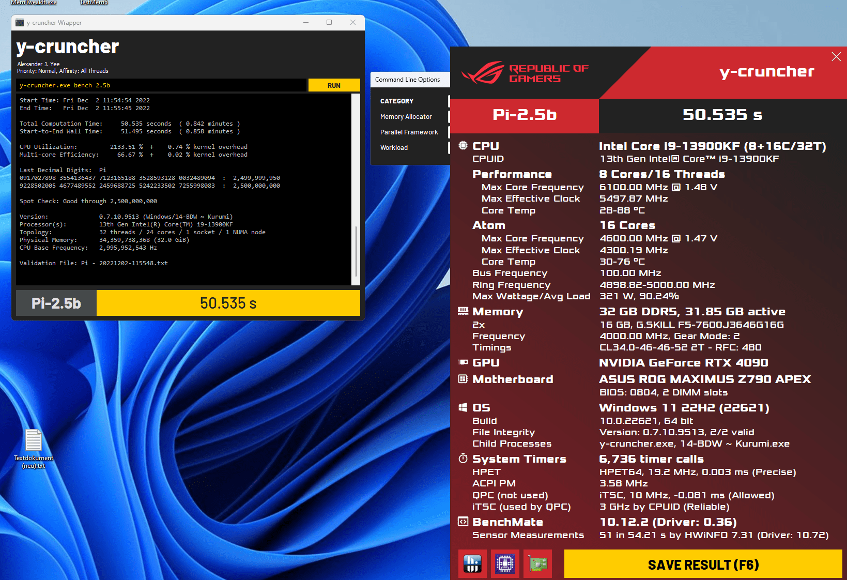Click 6100.00 MHz @ 1.48 V value
Viewport: 847px width, 580px height.
coord(658,187)
